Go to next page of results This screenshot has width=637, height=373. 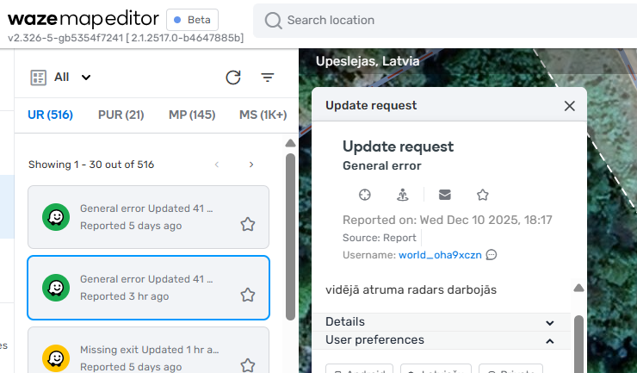point(251,165)
